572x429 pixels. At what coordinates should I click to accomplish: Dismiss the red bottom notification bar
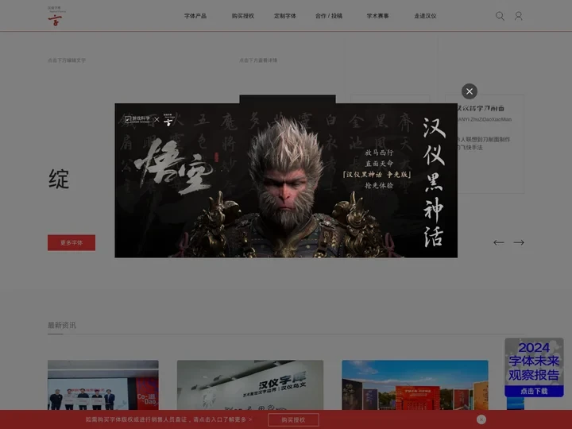tap(481, 419)
